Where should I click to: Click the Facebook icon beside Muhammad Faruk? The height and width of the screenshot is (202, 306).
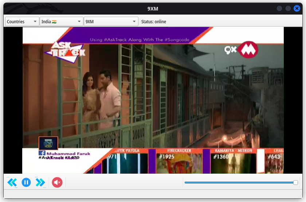42,153
